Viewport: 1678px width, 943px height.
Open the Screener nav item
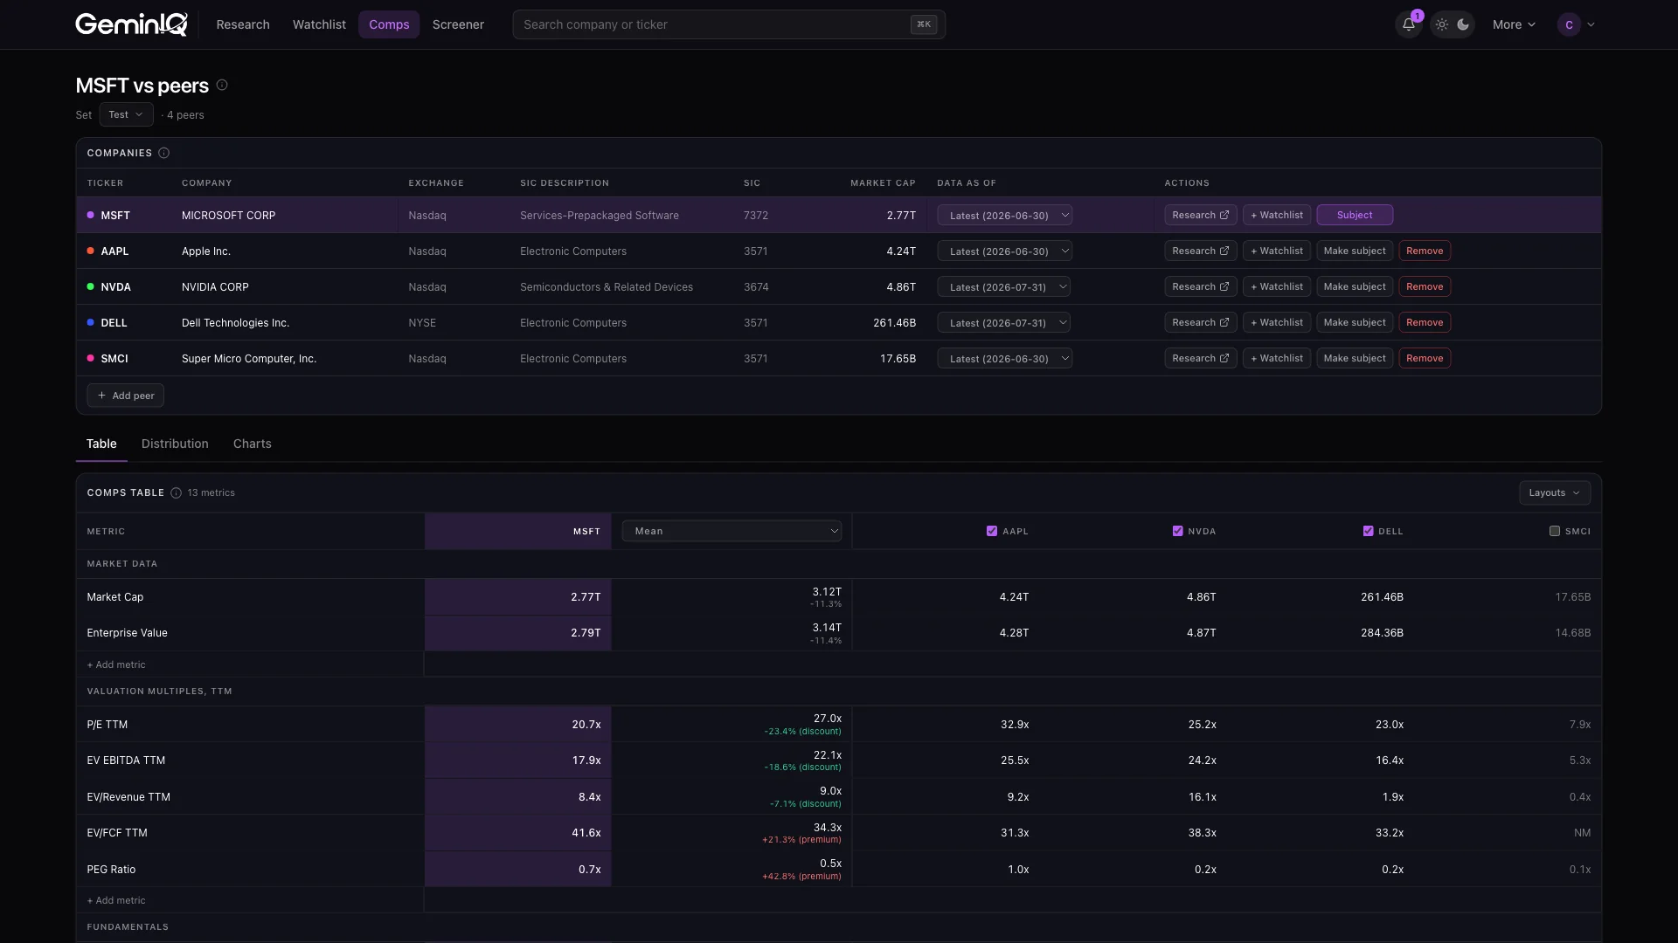[x=458, y=24]
